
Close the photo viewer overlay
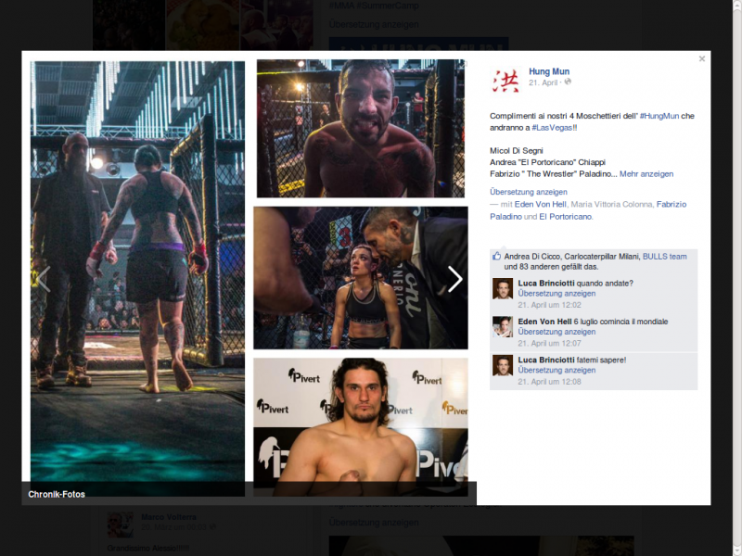click(x=702, y=58)
